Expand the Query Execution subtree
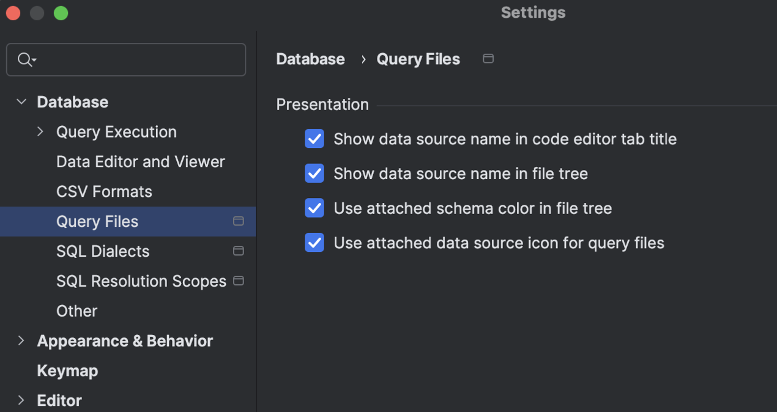This screenshot has width=777, height=412. pyautogui.click(x=40, y=132)
